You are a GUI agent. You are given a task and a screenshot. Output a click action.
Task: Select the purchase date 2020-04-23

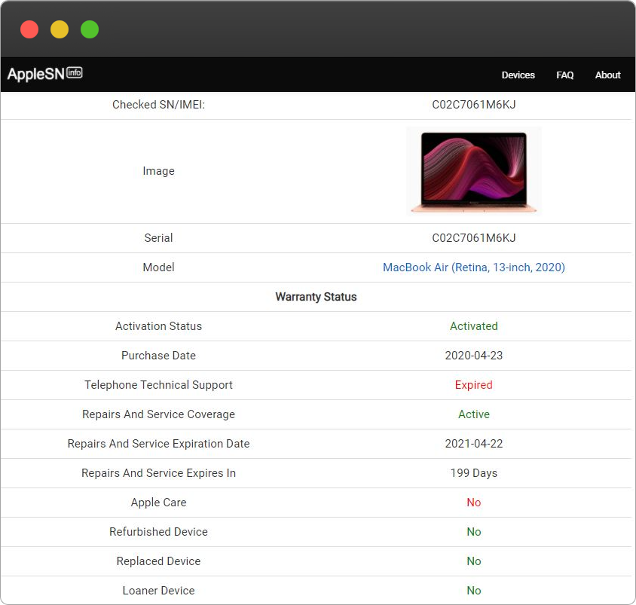tap(474, 356)
